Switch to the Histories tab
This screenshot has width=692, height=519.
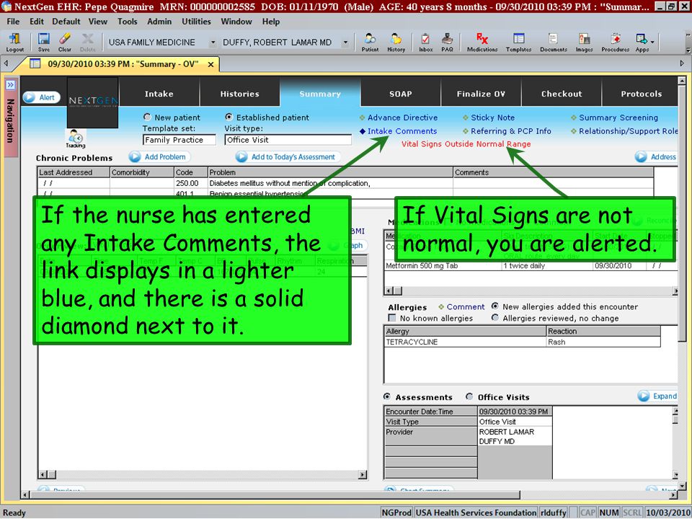click(239, 94)
